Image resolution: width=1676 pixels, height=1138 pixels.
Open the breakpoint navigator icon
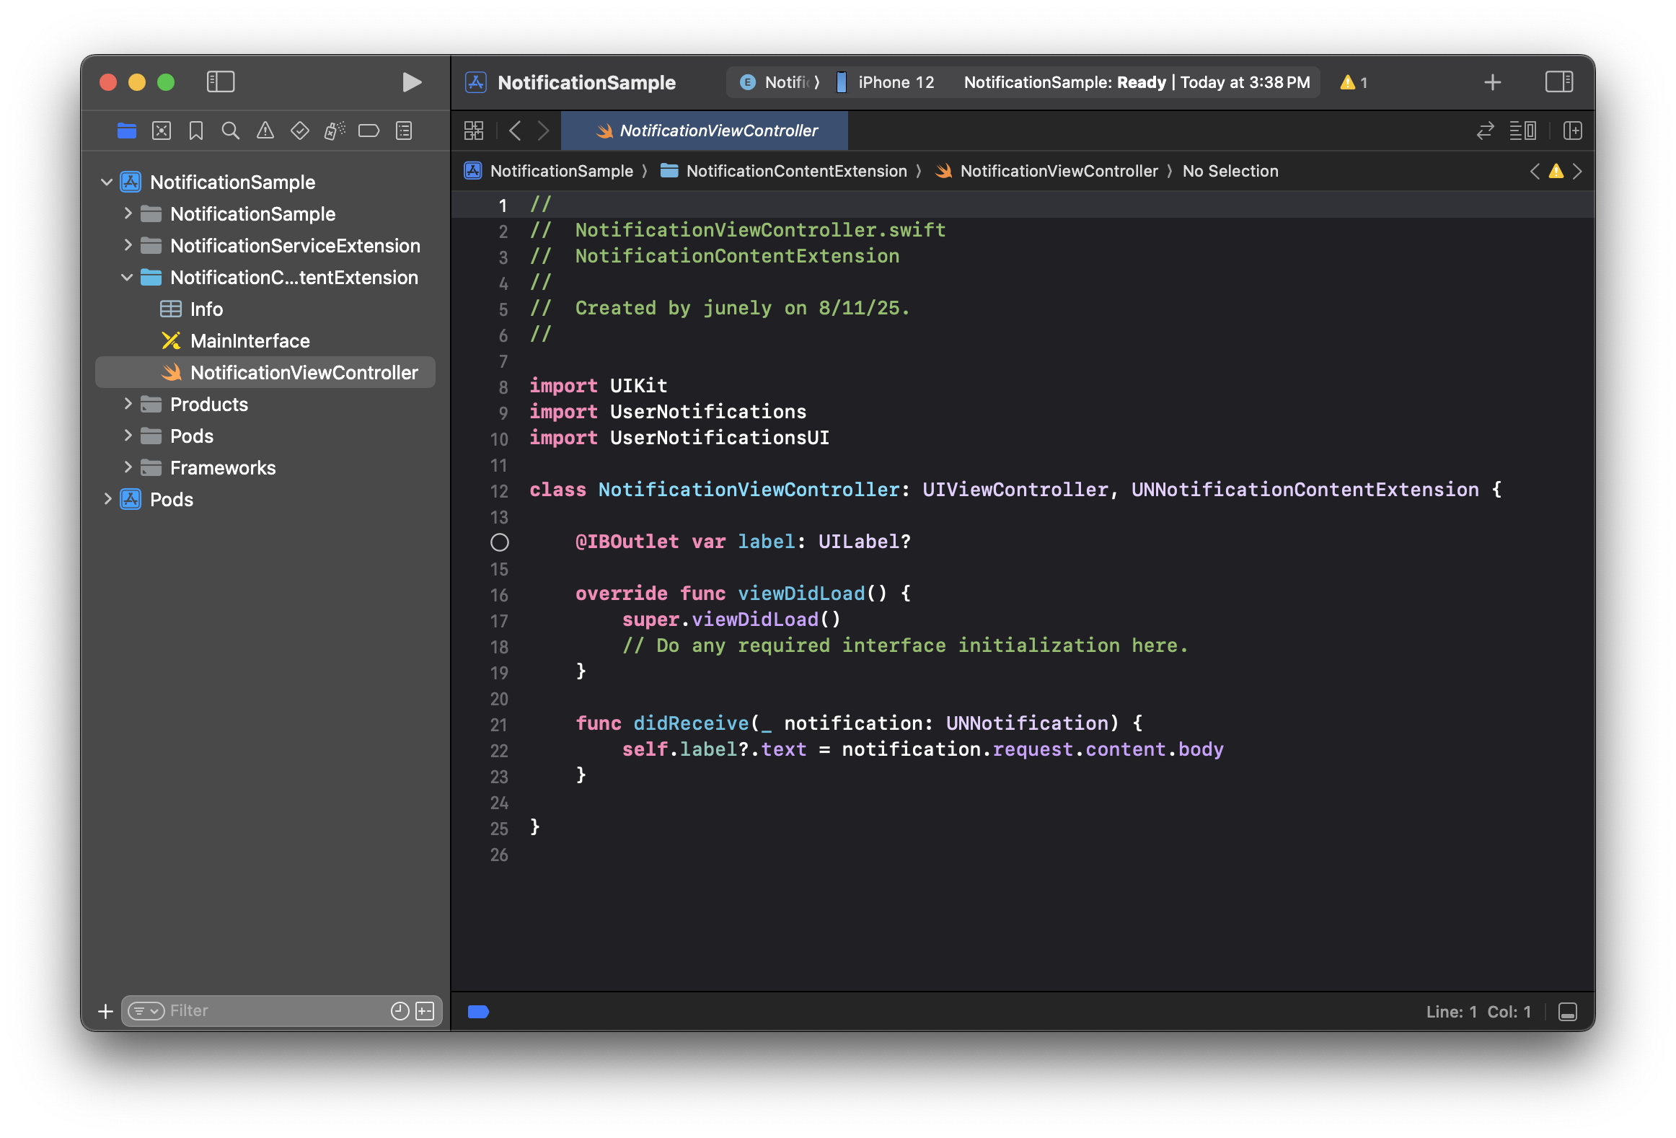(369, 131)
